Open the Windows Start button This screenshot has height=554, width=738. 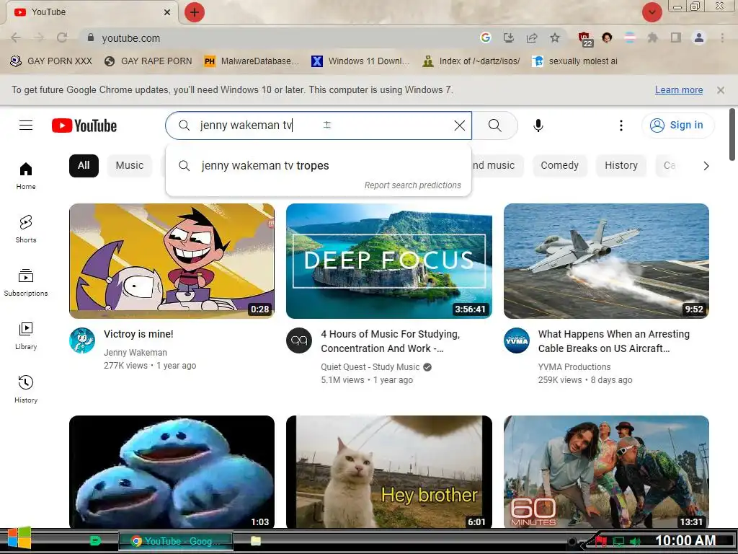tap(19, 539)
